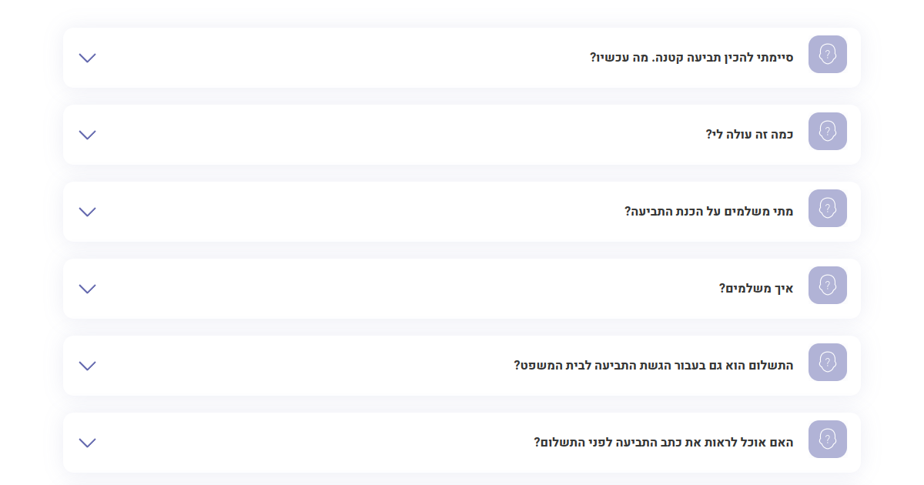Expand the chevron arrow for 'כמה זה עולה לי?'
Screen dimensions: 924x485
[88, 135]
